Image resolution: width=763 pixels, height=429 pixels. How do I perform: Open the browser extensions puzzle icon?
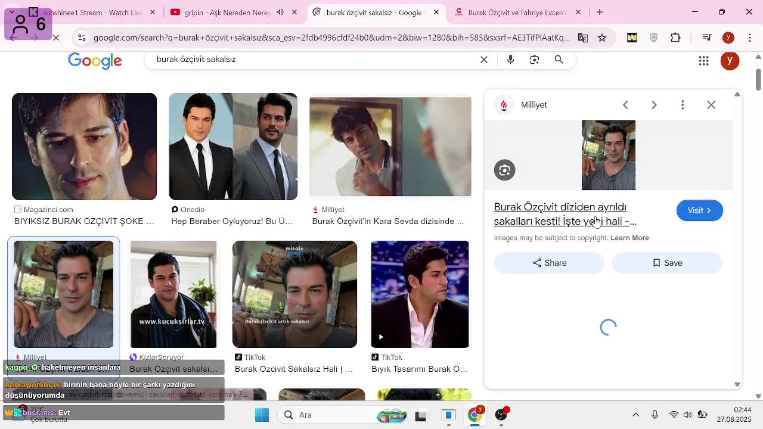675,38
